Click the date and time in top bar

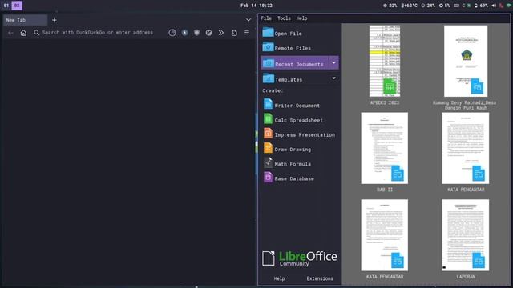pyautogui.click(x=256, y=6)
